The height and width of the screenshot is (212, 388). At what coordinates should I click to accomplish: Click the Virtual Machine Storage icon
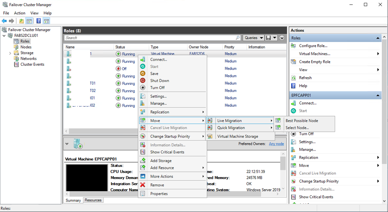[x=210, y=136]
